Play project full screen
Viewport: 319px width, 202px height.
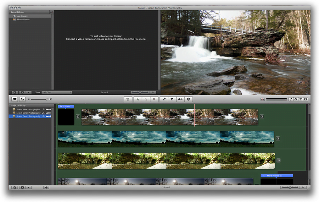tap(22, 187)
